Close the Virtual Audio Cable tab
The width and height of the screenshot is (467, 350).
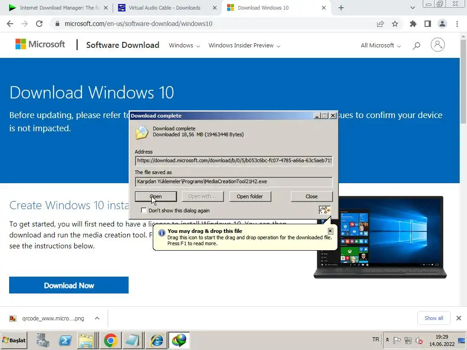pos(215,8)
